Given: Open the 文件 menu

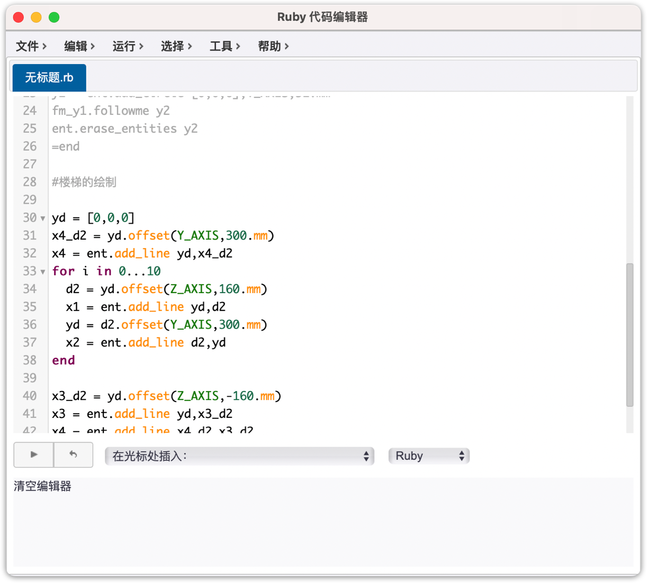Looking at the screenshot, I should tap(31, 47).
